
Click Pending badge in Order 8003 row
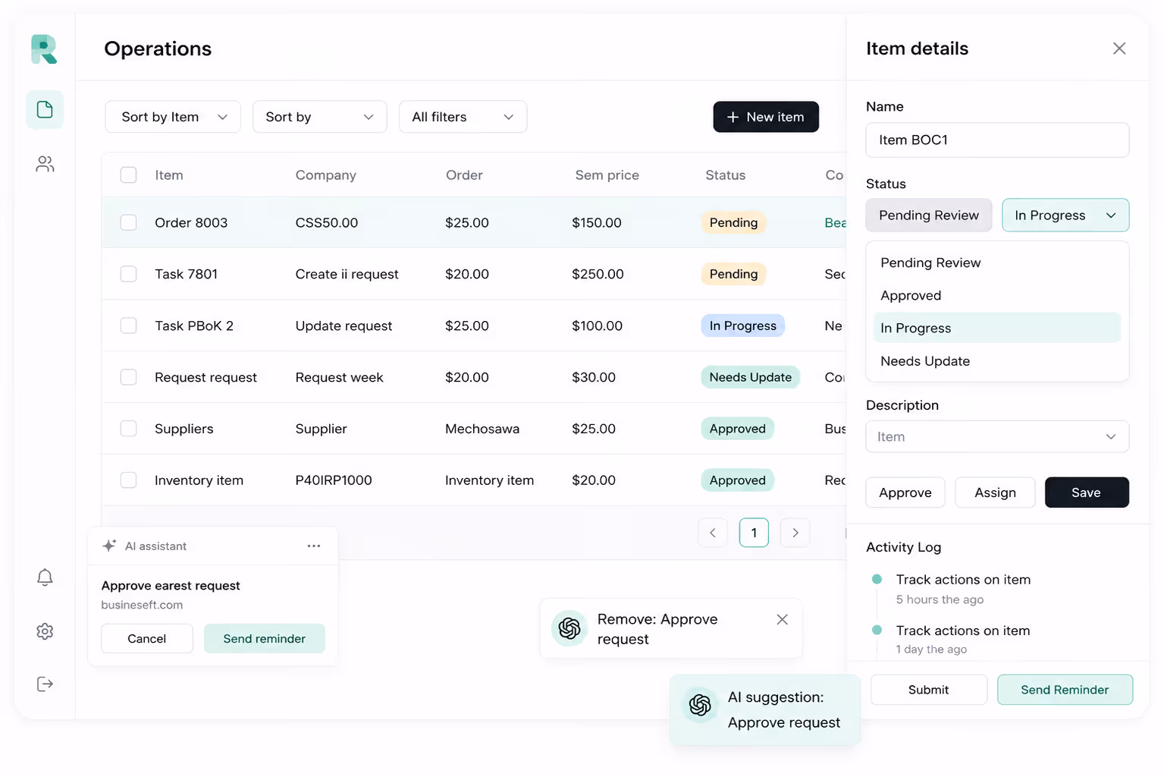click(733, 222)
